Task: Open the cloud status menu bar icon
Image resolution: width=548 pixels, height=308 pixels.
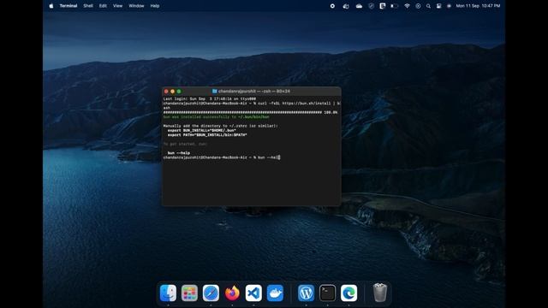Action: tap(359, 6)
